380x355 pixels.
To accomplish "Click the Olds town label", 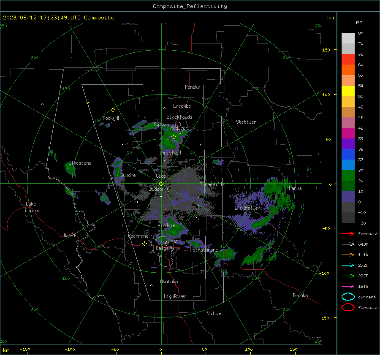I will [x=161, y=176].
